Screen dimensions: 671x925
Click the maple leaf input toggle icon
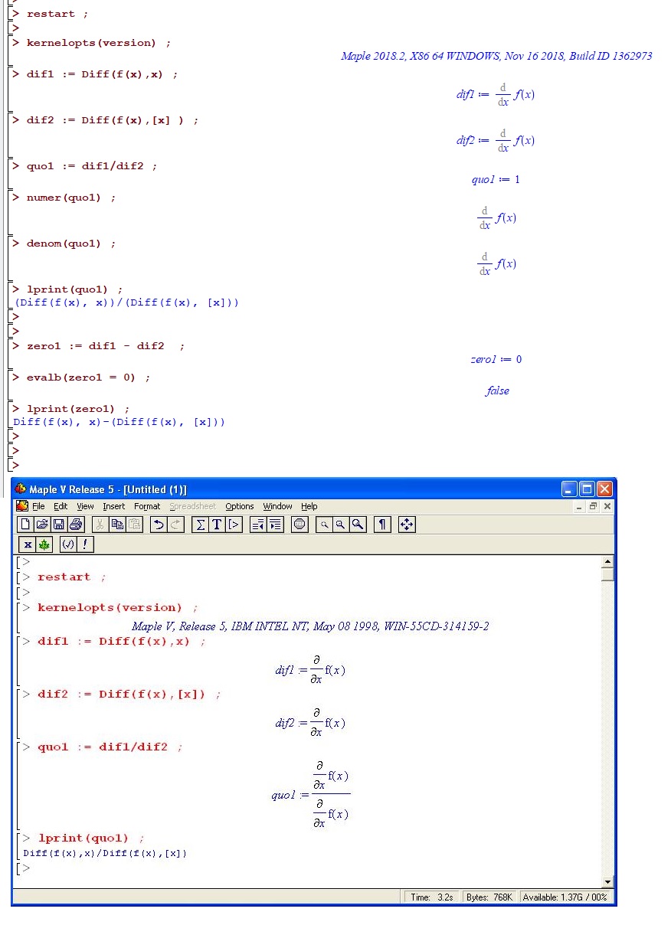[44, 544]
